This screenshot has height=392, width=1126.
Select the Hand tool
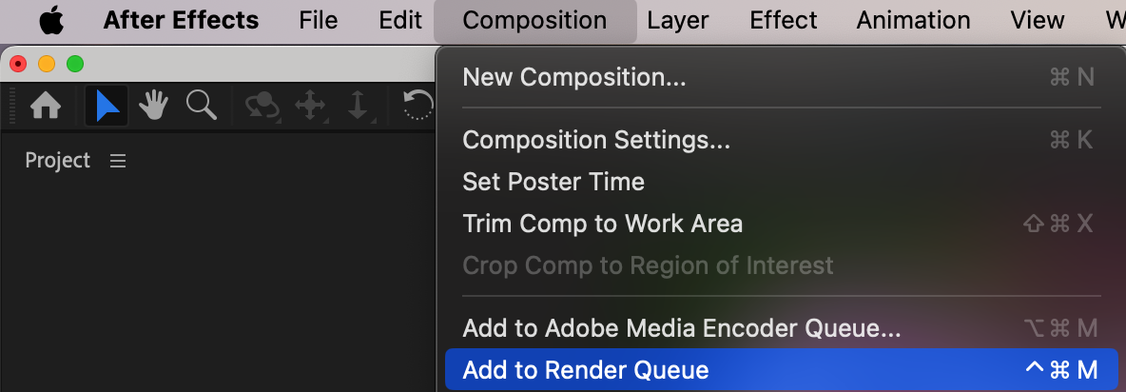coord(154,106)
